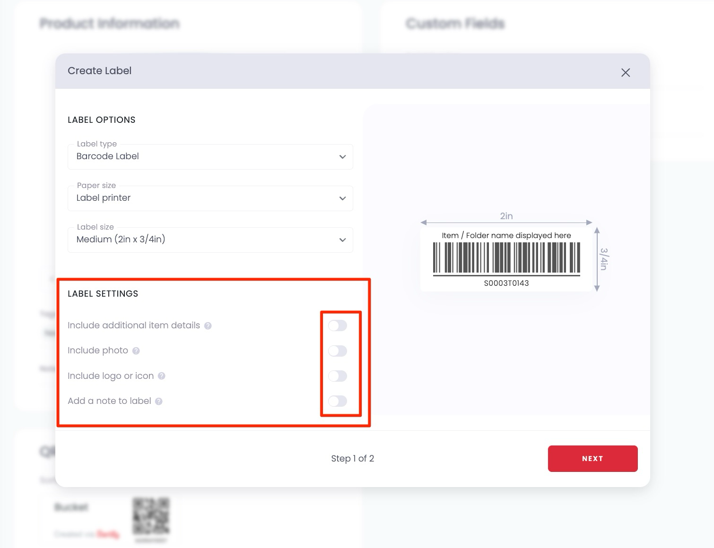Viewport: 714px width, 548px height.
Task: Click the barcode preview image
Action: click(x=507, y=259)
